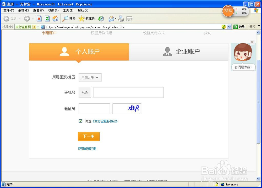Click the orange 下一步 button
Screen dimensions: 262x188
point(89,136)
